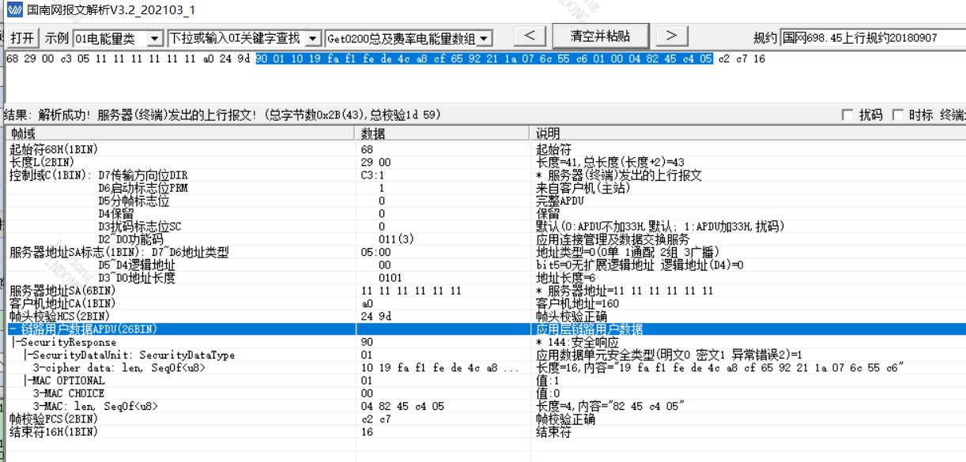The width and height of the screenshot is (966, 462).
Task: Click the description '* 144:安全响应'
Action: tap(578, 342)
